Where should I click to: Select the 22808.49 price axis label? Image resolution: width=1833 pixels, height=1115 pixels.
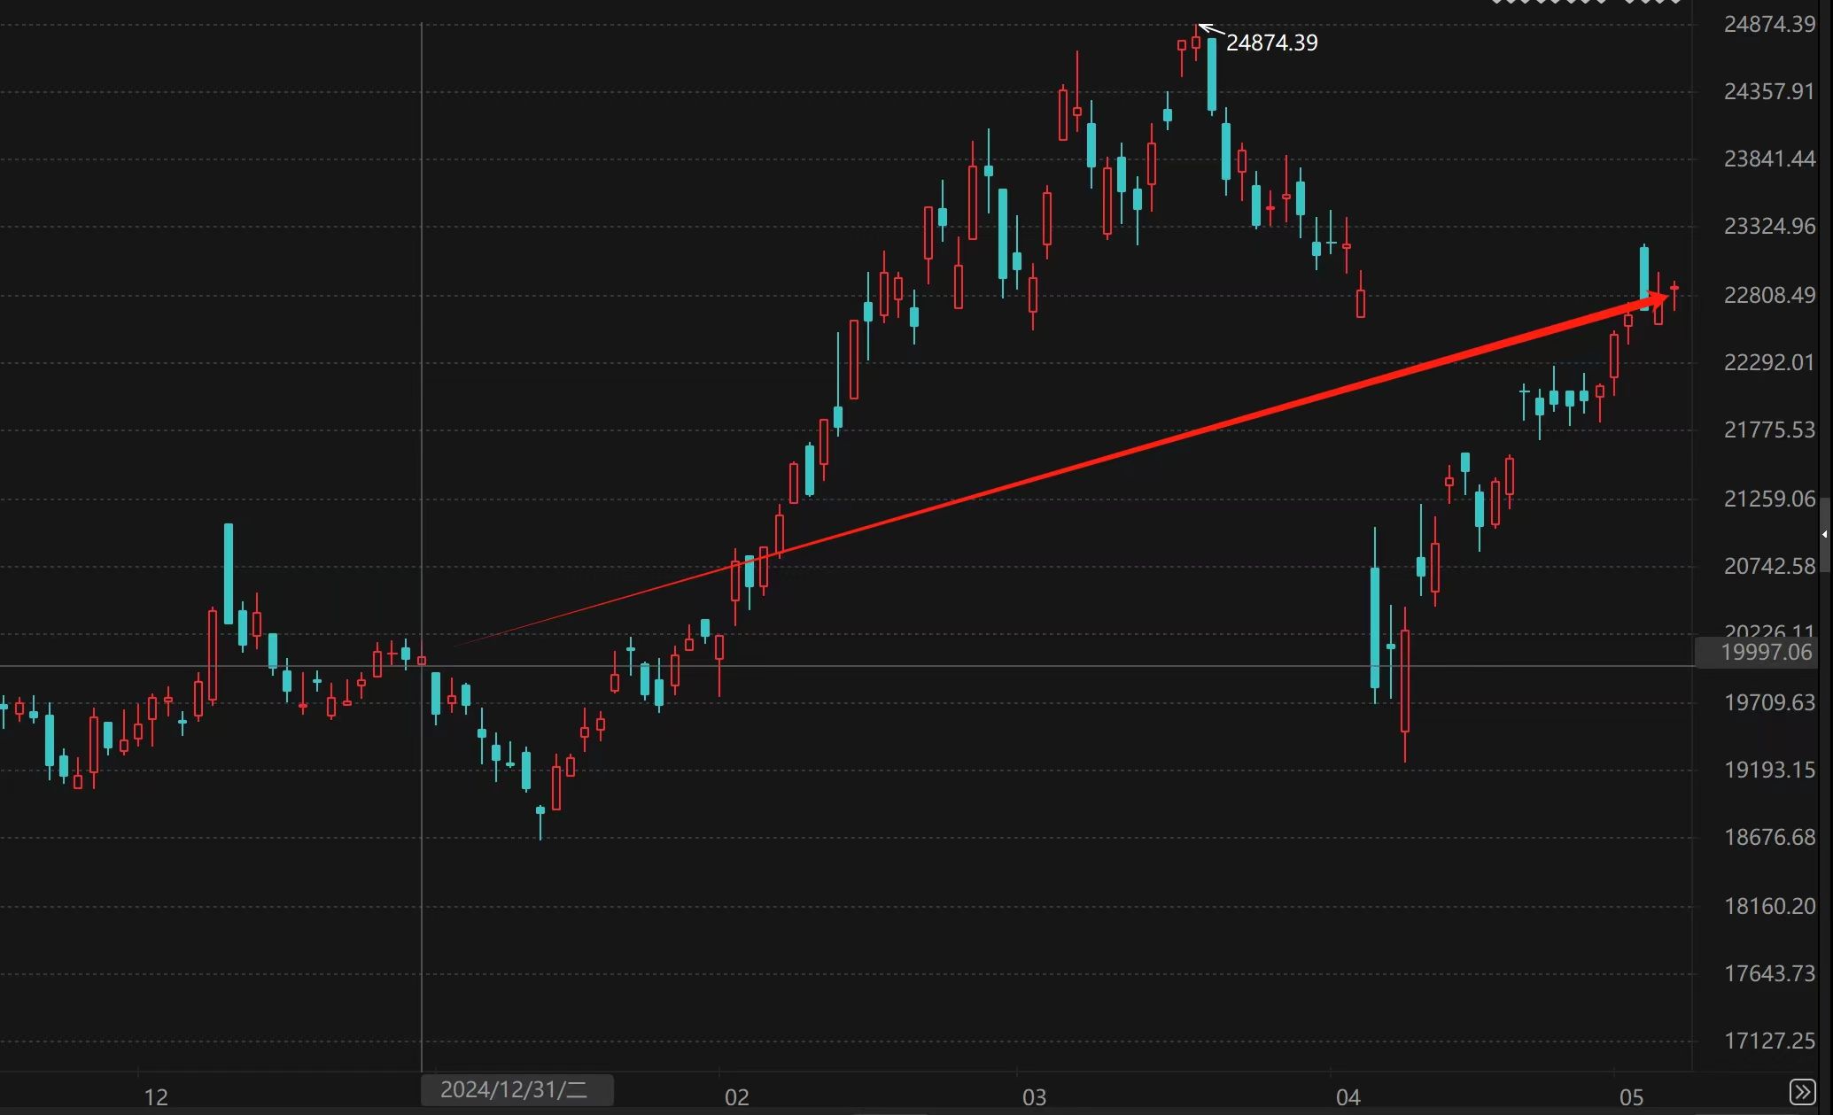[1769, 295]
